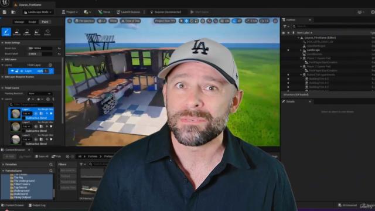Open the Project dropdown in toolbar

tap(70, 12)
